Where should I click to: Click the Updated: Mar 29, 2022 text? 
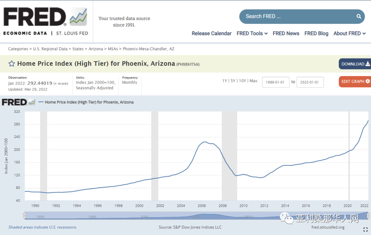(28, 89)
